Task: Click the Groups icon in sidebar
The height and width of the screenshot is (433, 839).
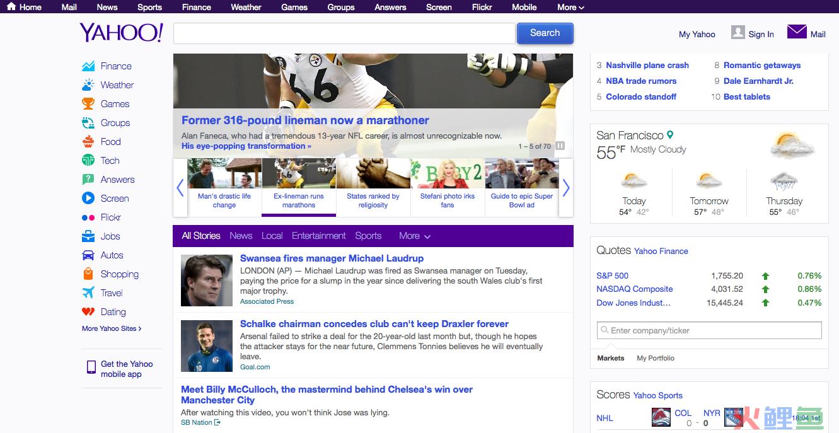Action: 88,123
